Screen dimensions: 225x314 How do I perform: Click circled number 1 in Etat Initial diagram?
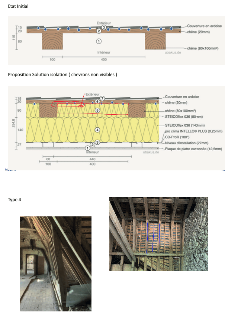click(99, 40)
